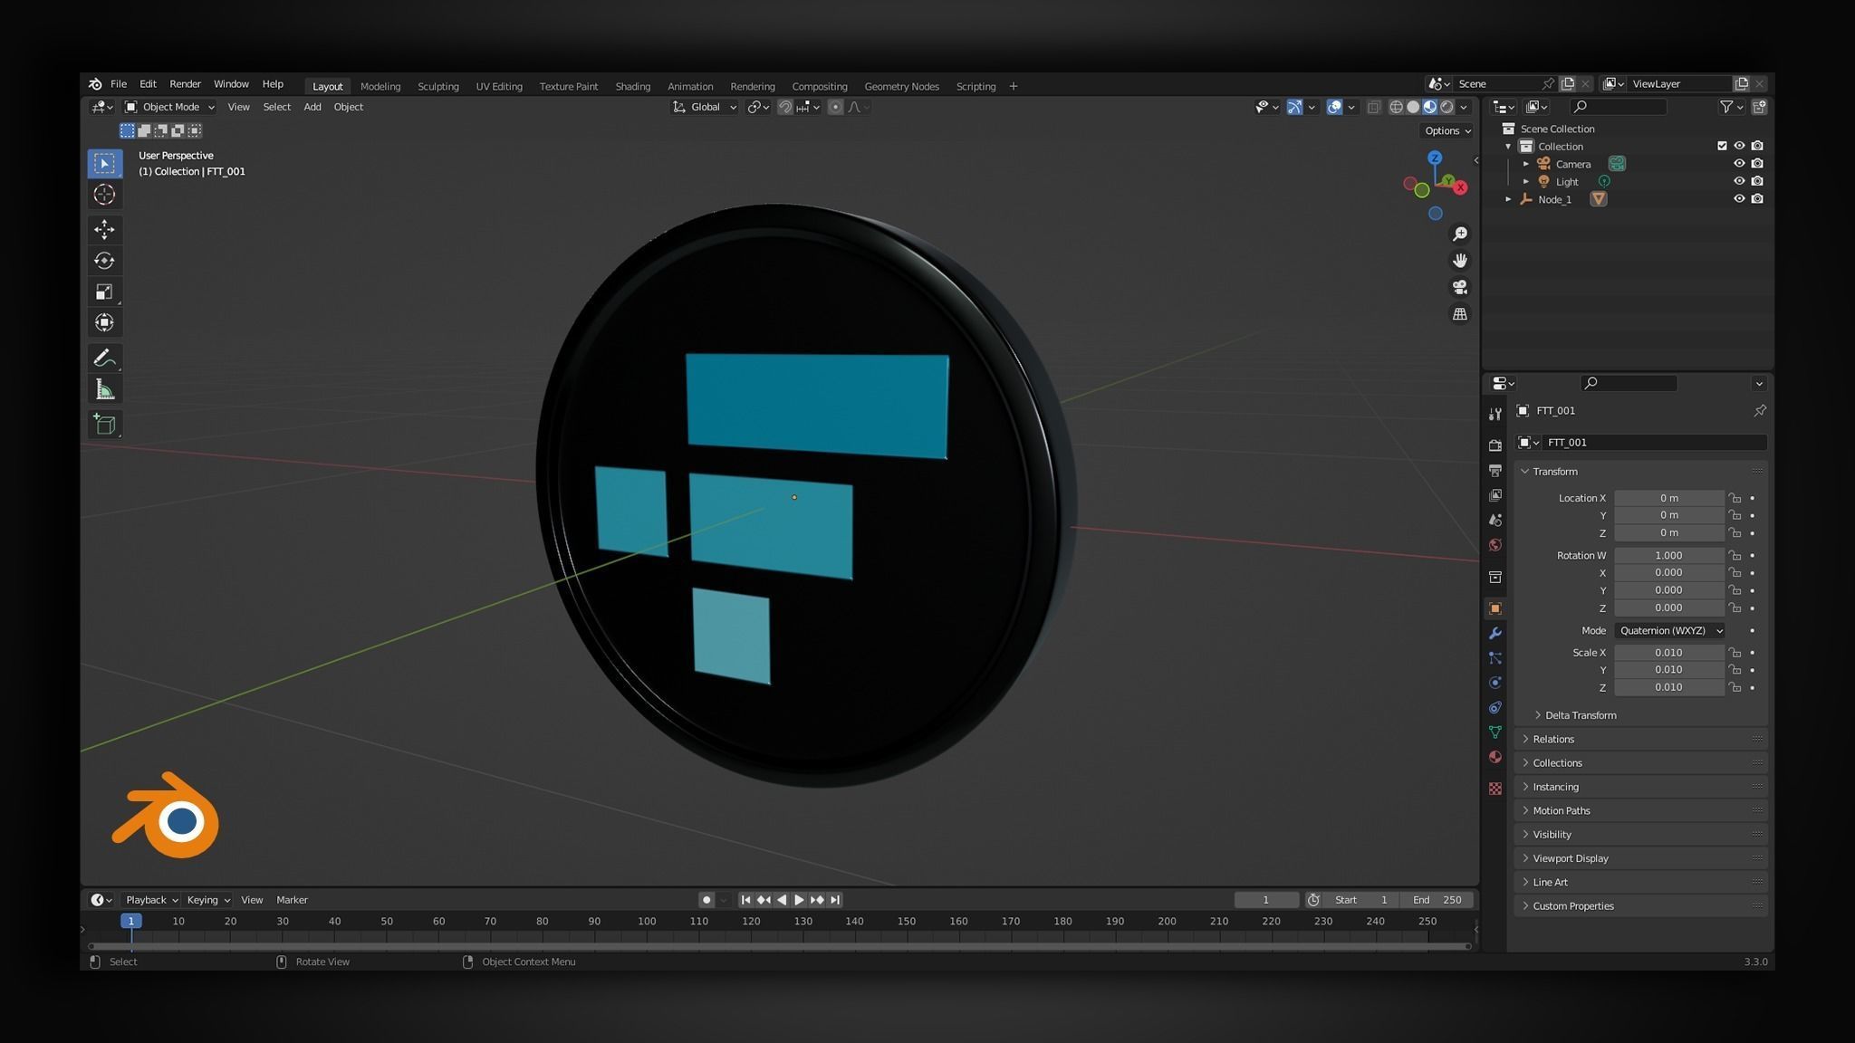Screen dimensions: 1855x1043
Task: Expand Node_1 in the outliner
Action: point(1508,199)
